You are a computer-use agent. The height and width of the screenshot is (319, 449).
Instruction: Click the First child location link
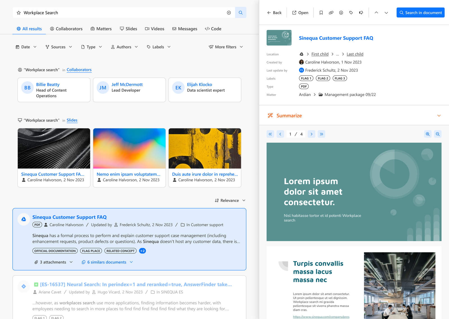[x=320, y=54]
